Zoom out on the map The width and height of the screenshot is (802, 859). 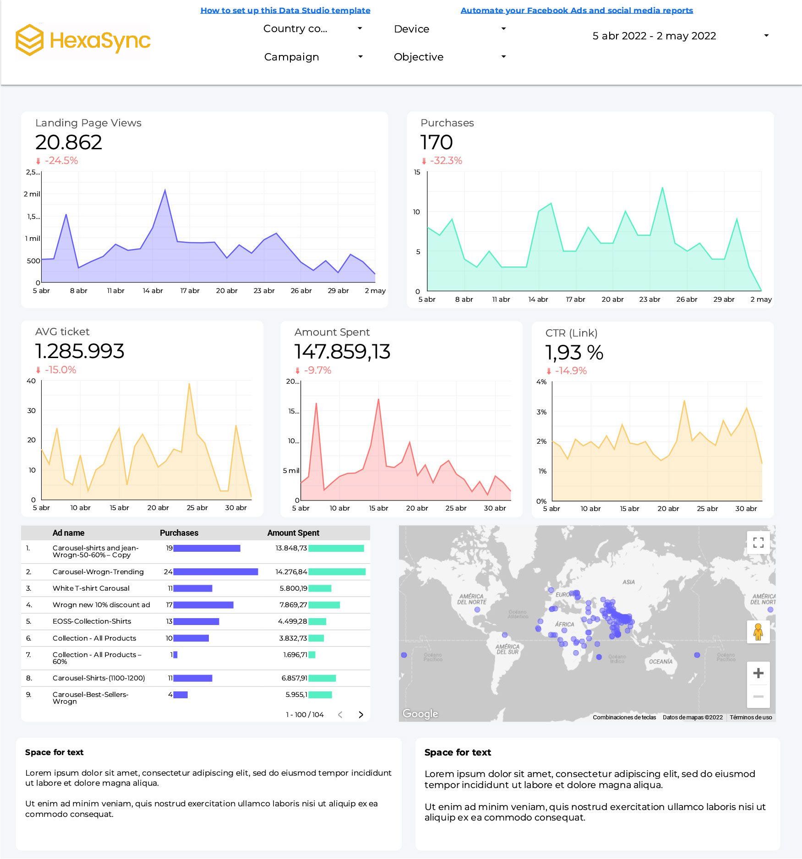[x=758, y=696]
